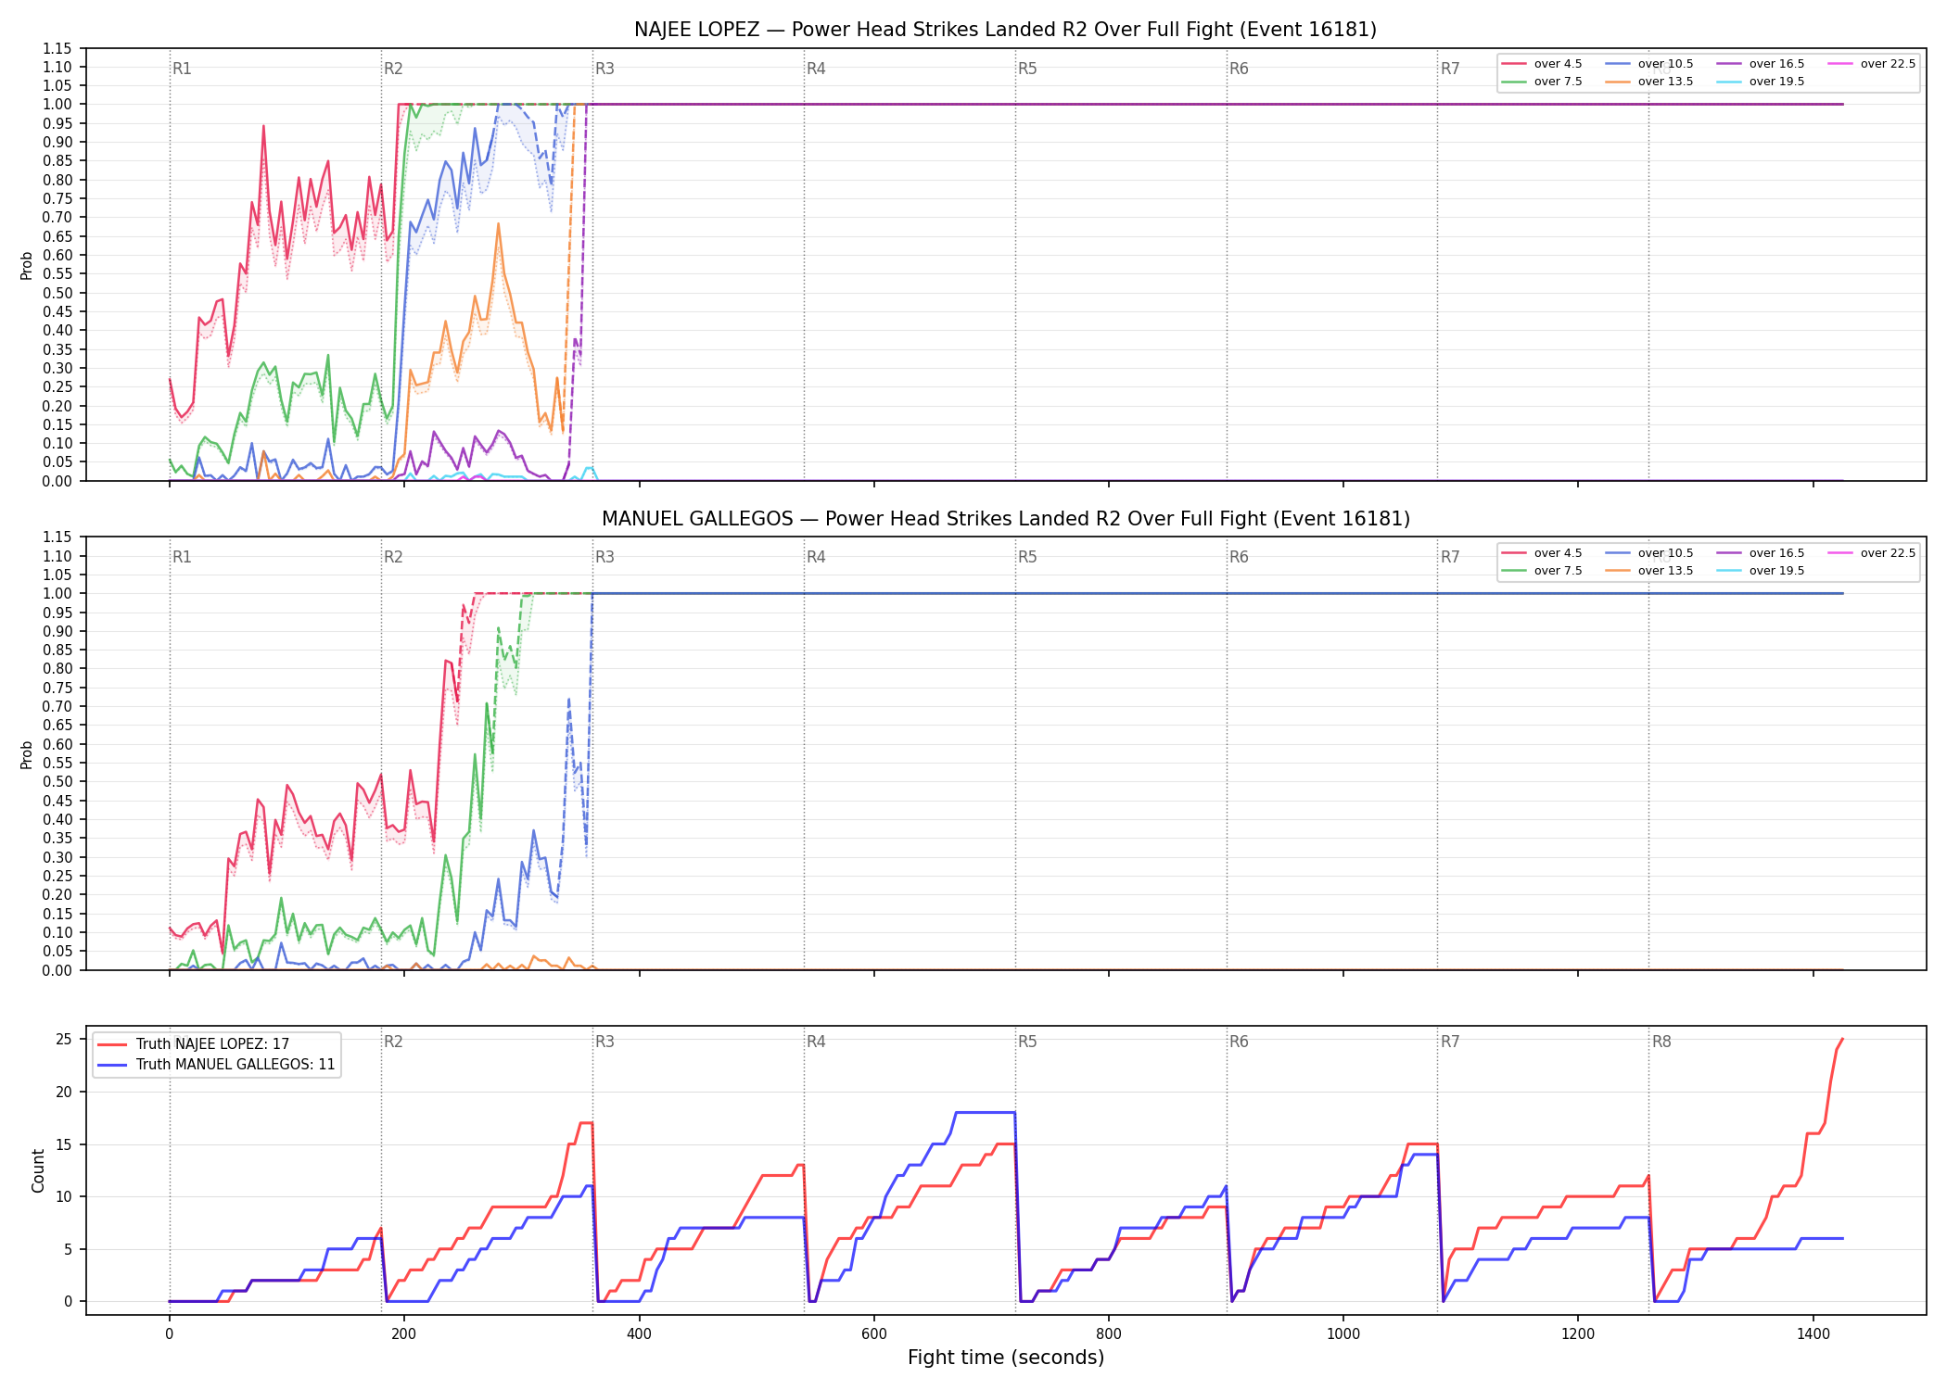Click the 1.00 tick in Manuel Gallegos chart
This screenshot has width=1947, height=1390.
57,593
